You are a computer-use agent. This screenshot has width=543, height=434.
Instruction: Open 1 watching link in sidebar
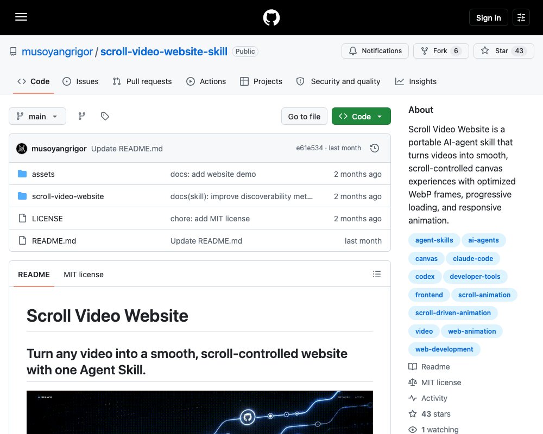433,430
